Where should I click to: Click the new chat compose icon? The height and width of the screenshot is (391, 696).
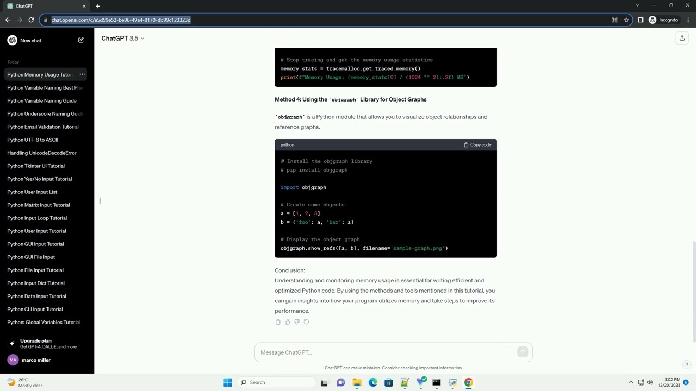pyautogui.click(x=81, y=40)
